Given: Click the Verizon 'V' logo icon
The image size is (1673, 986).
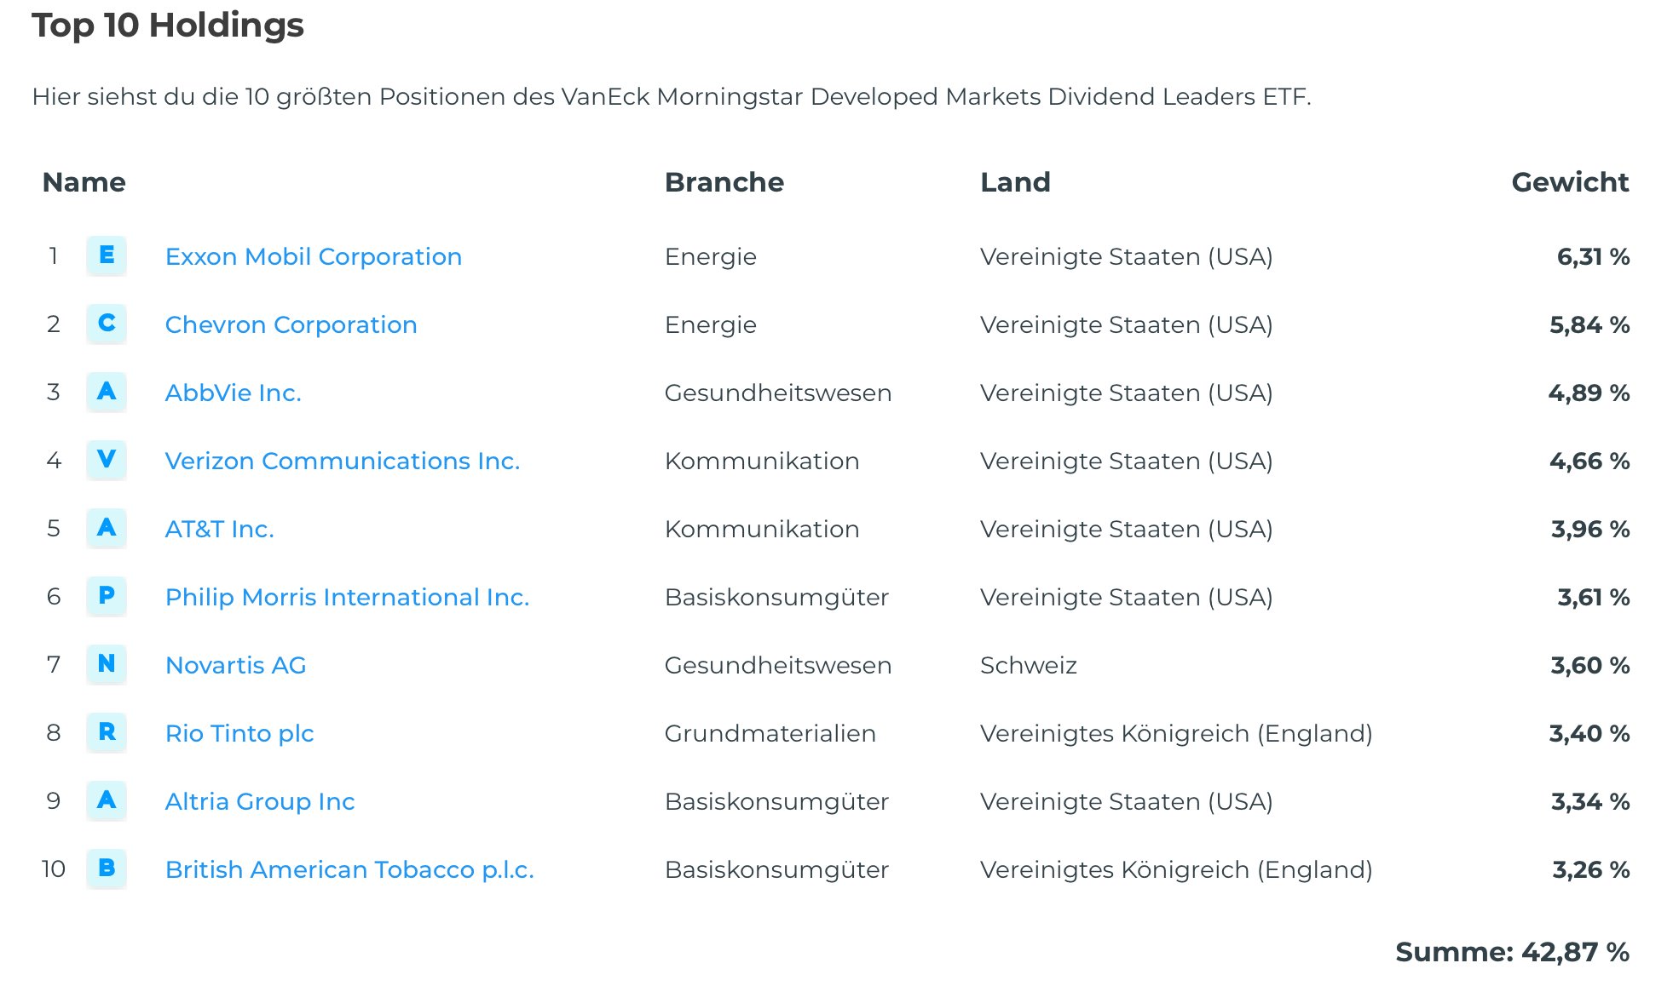Looking at the screenshot, I should click(x=107, y=460).
